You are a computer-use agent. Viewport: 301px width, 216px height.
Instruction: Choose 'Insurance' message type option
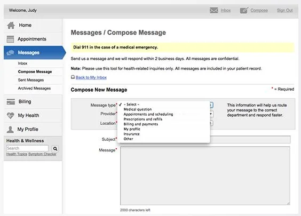coord(164,134)
